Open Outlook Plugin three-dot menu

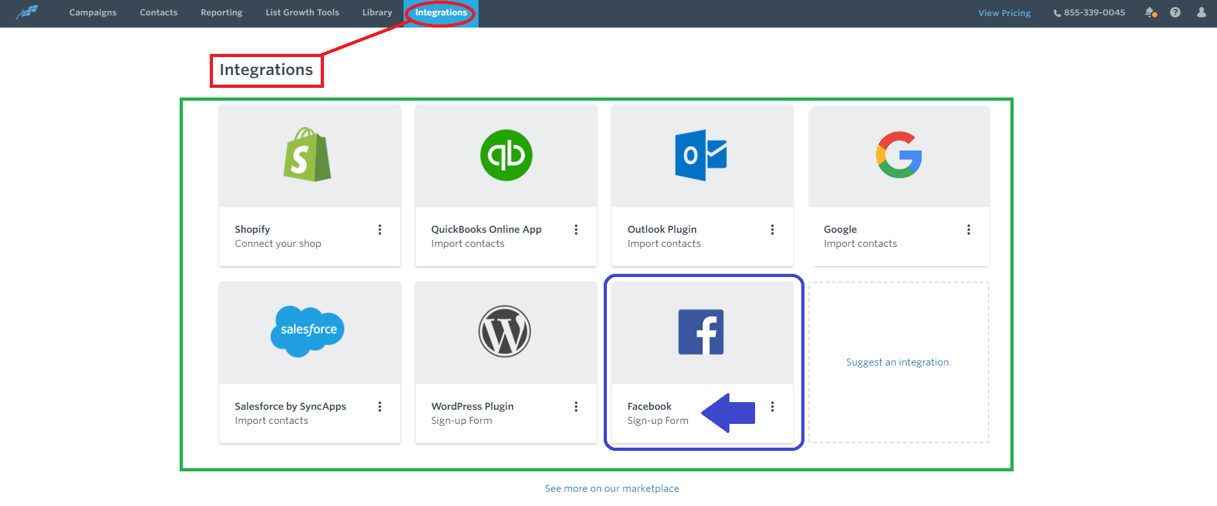772,230
